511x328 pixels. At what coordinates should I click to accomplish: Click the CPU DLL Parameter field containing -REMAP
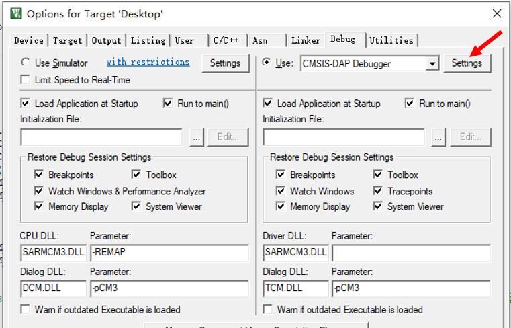point(169,253)
